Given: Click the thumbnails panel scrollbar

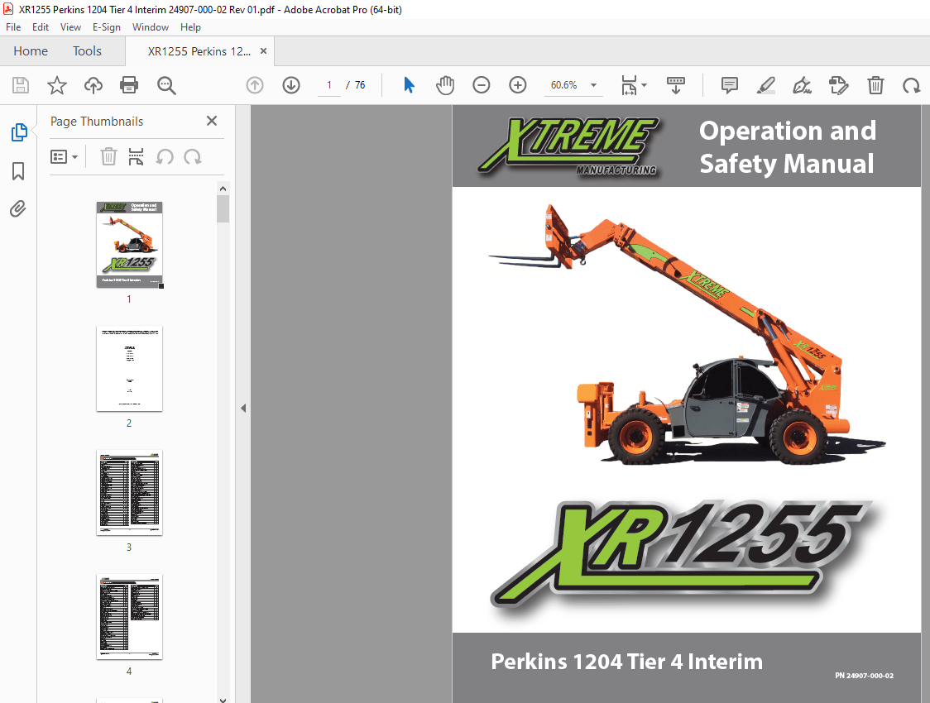Looking at the screenshot, I should (x=223, y=208).
